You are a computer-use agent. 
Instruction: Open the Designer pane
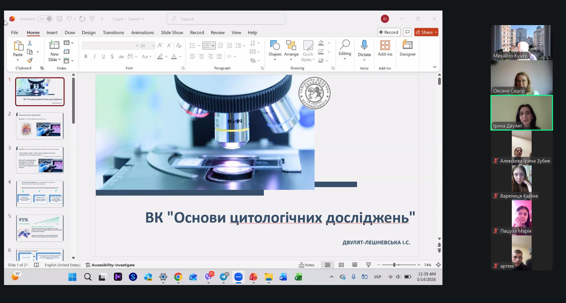coord(407,49)
